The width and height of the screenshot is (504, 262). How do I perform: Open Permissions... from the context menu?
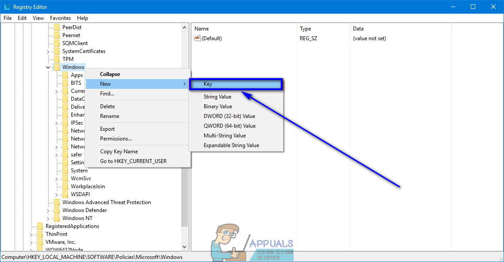coord(138,139)
